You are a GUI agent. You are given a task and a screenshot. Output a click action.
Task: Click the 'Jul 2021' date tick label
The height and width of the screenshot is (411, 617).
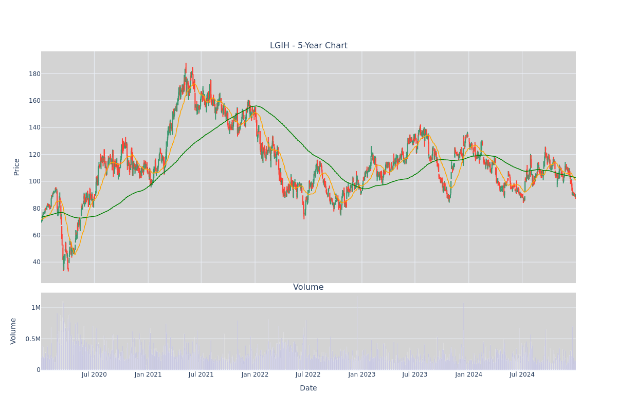tap(201, 375)
